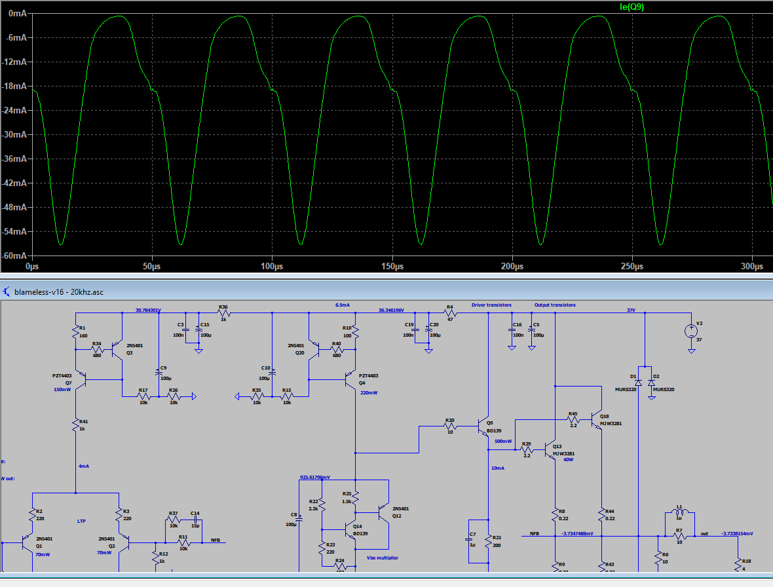Select the Q12 2N5401 transistor
Viewport: 773px width, 587px height.
tap(383, 512)
